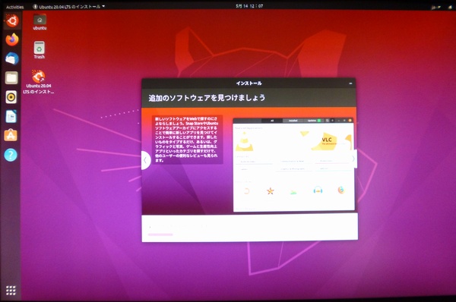Click the Ubuntu installer icon in dock
Screen dimensions: 456x302
(12, 20)
